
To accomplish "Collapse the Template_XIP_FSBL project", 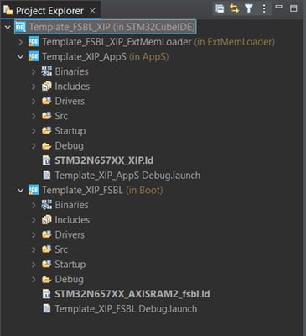I will (x=20, y=191).
